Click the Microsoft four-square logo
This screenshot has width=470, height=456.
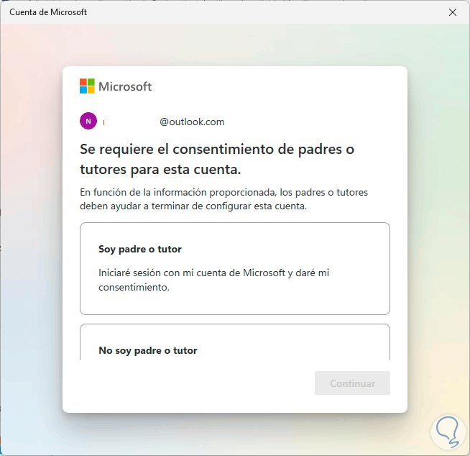click(x=87, y=86)
